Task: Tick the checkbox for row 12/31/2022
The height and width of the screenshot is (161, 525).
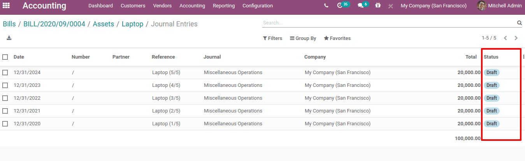Action: [5, 98]
